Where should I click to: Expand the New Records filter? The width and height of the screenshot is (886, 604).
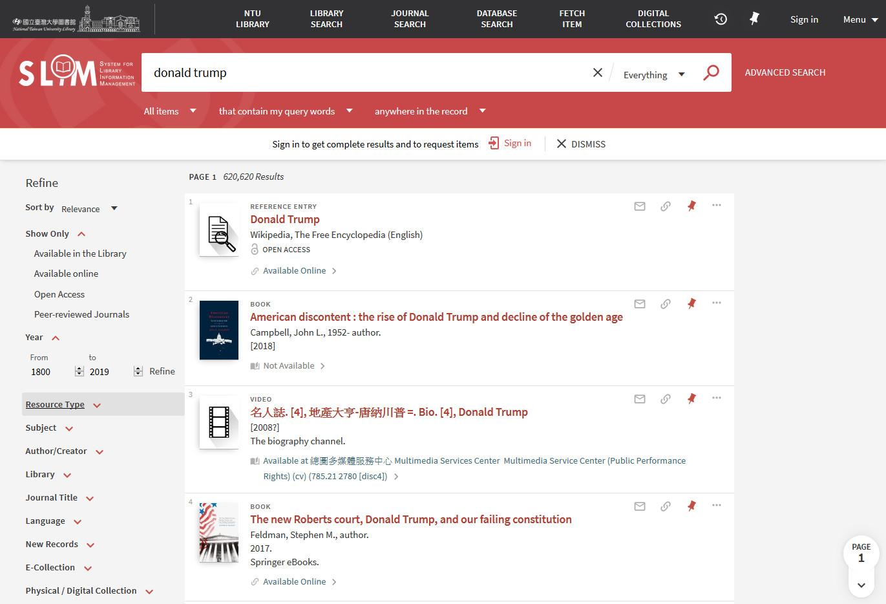60,545
